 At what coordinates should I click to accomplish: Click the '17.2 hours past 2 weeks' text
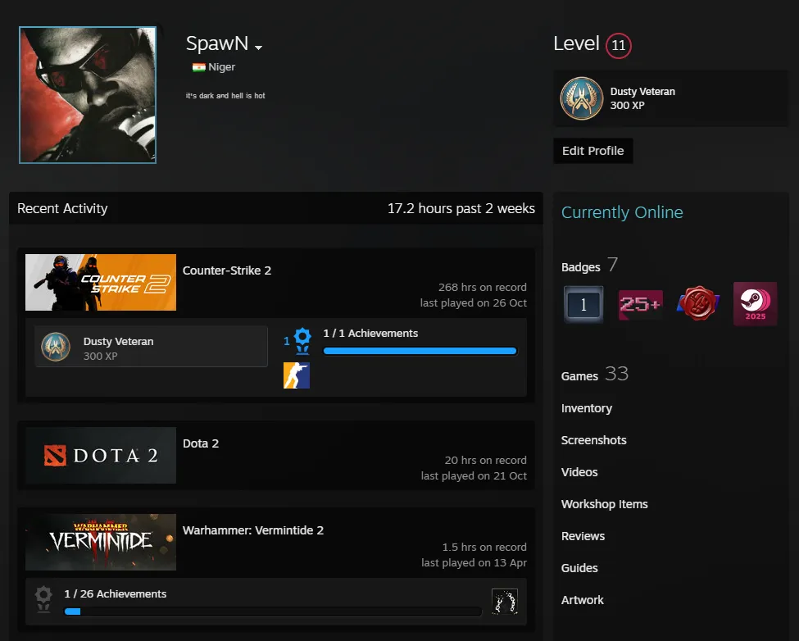(461, 208)
